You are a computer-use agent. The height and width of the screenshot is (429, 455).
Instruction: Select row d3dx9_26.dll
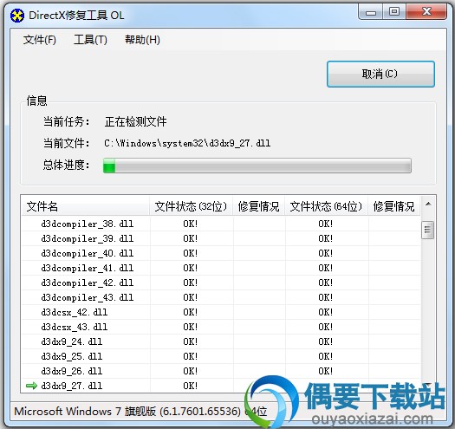pyautogui.click(x=221, y=371)
